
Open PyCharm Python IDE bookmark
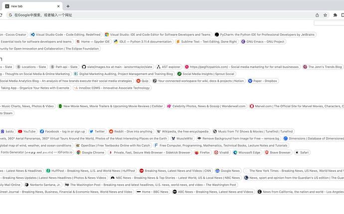pos(265,35)
